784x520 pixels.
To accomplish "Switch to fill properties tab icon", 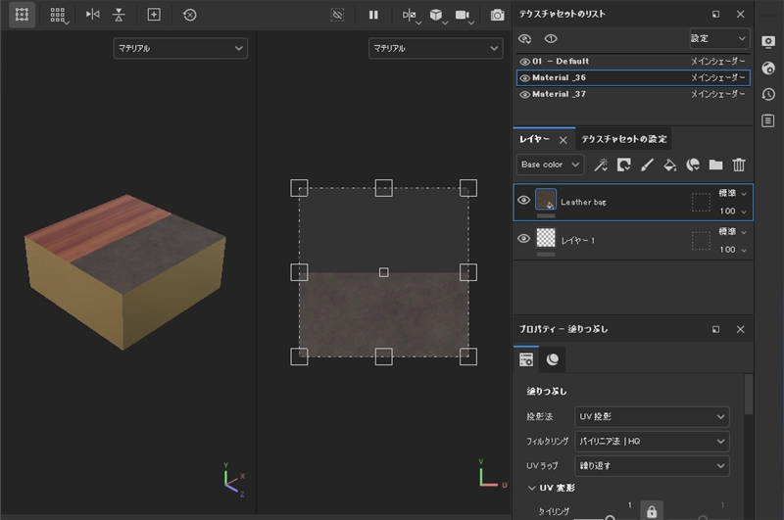I will point(526,359).
